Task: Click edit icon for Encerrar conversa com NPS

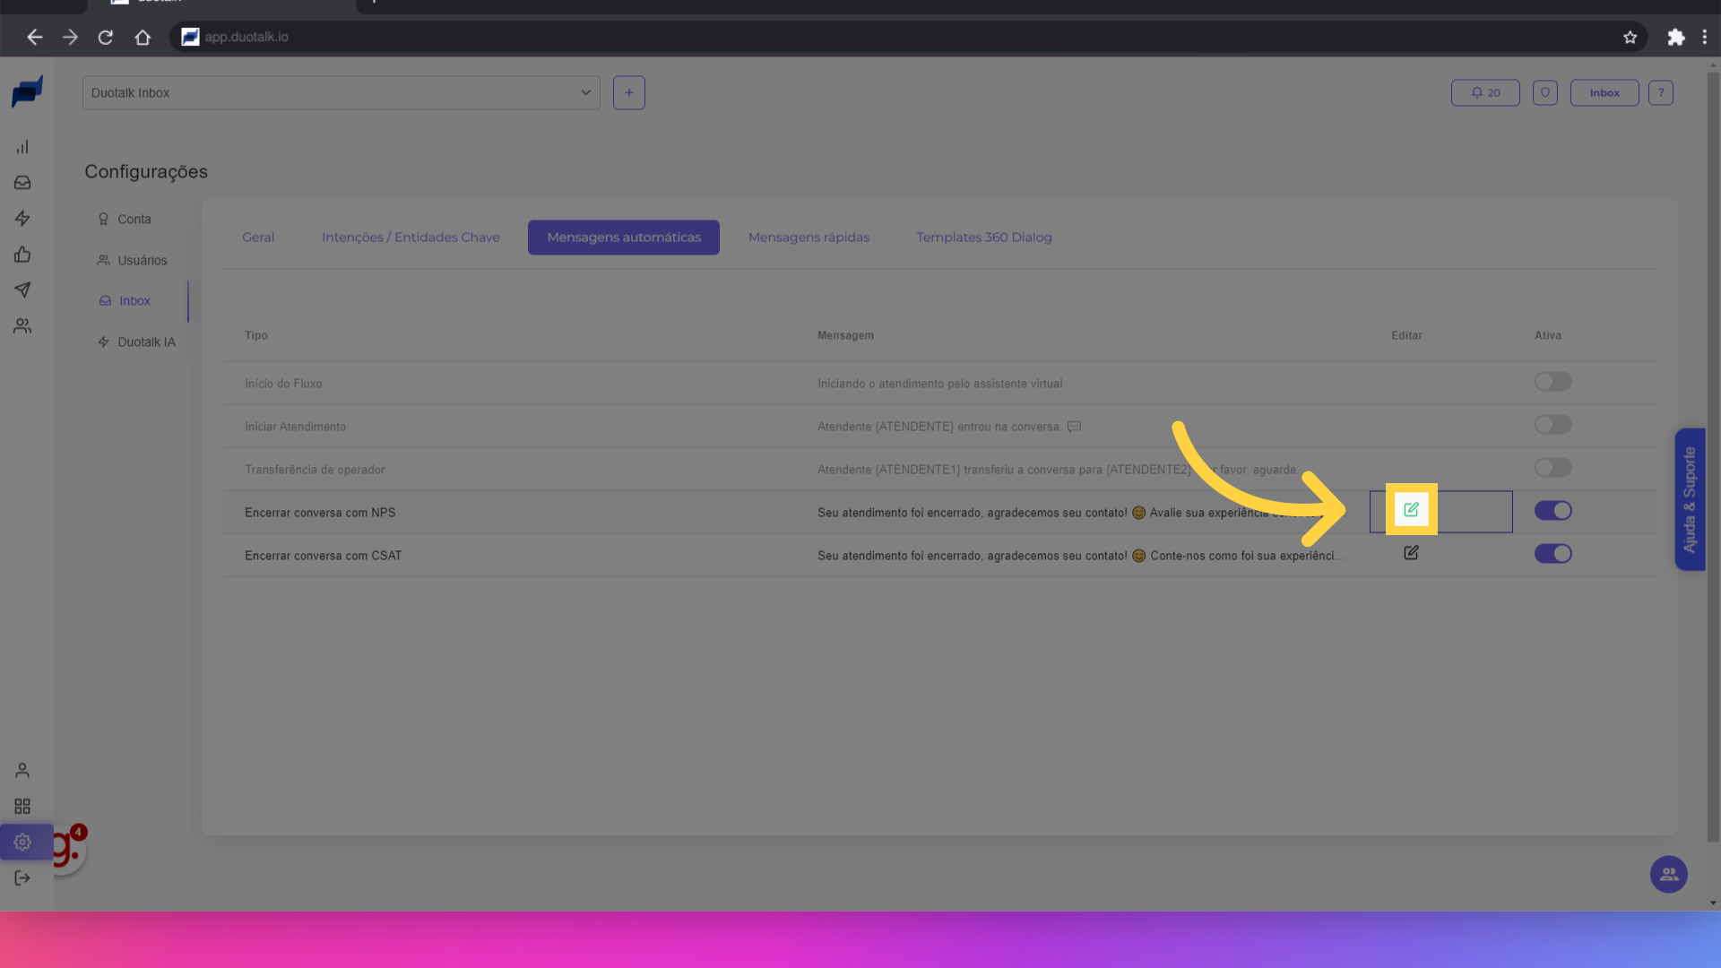Action: [x=1411, y=509]
